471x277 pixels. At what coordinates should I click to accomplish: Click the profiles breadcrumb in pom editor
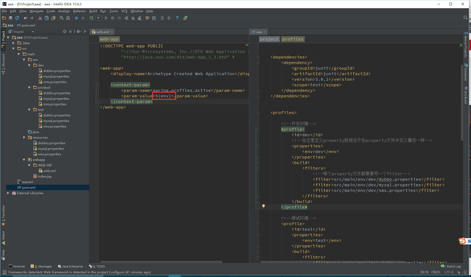coord(293,39)
